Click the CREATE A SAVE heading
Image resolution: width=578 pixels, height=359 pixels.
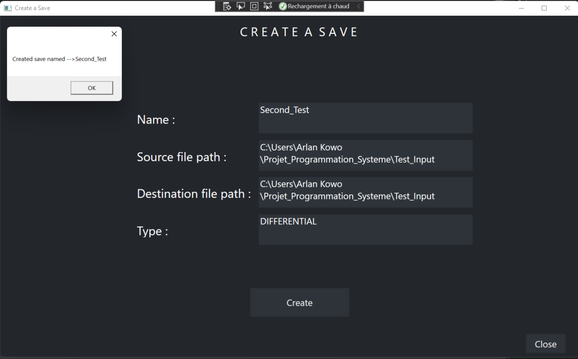[299, 31]
